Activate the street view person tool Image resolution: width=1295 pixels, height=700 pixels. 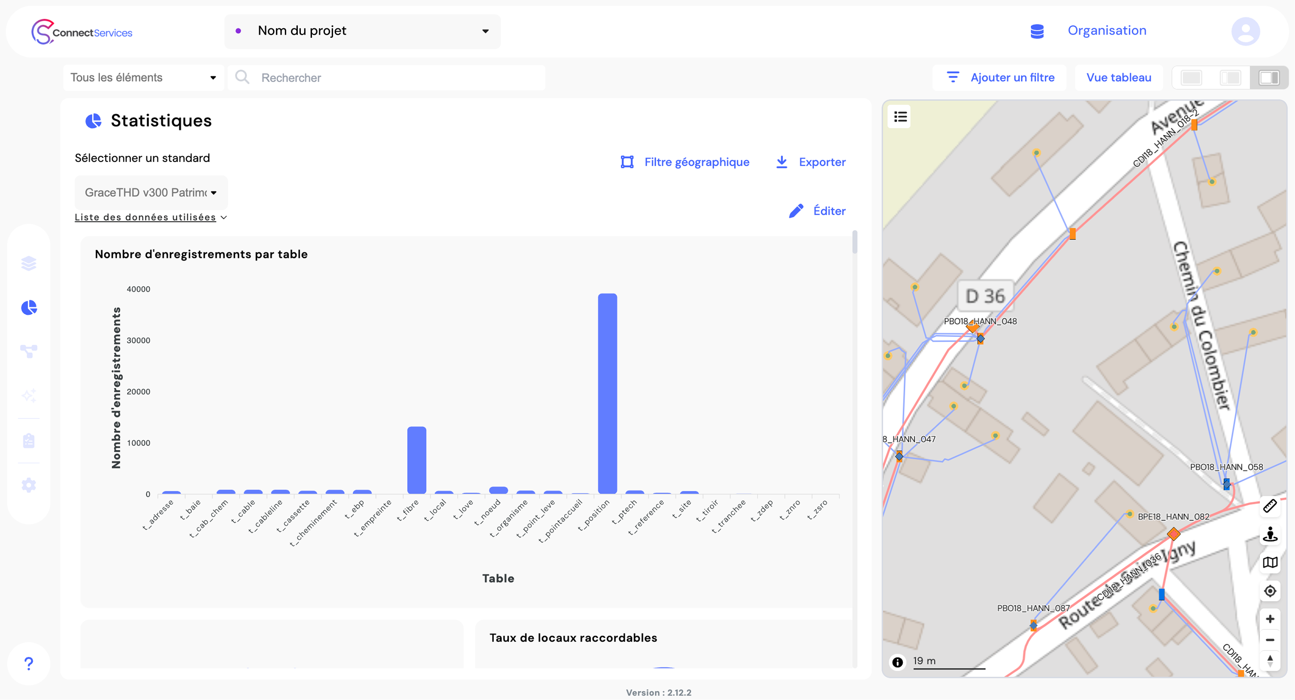[x=1270, y=535]
